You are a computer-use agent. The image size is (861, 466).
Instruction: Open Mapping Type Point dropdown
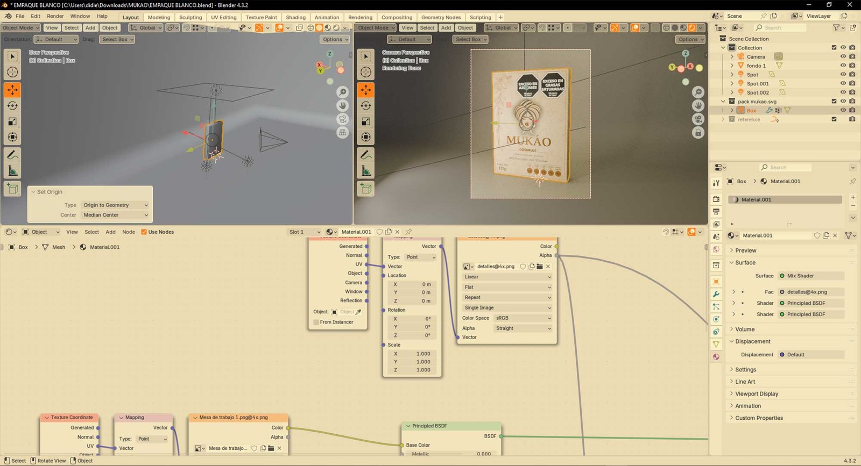pyautogui.click(x=421, y=257)
